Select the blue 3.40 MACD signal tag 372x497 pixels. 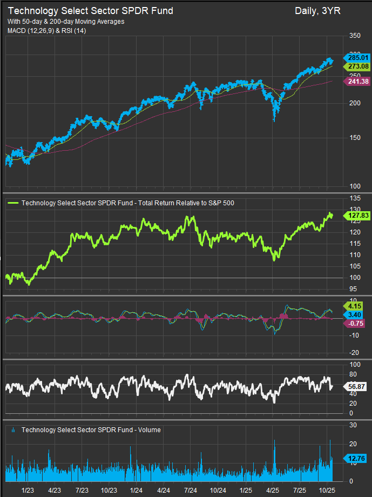coord(356,314)
